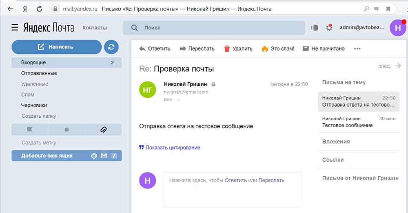Click Создать папку link
Image resolution: width=408 pixels, height=213 pixels.
click(38, 116)
